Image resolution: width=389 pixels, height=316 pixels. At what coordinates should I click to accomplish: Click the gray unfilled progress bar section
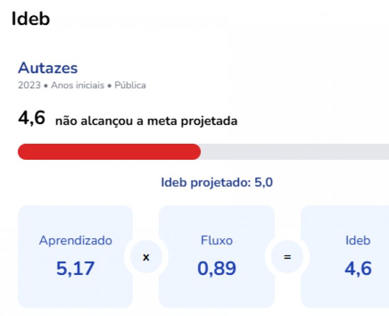click(x=295, y=152)
